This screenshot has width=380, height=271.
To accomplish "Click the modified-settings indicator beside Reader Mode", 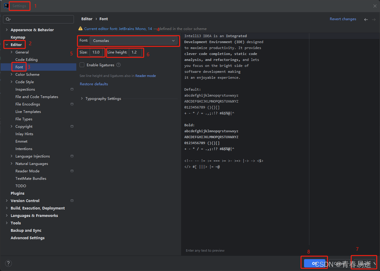I will click(72, 171).
